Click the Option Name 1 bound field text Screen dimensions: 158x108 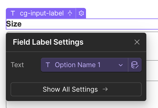pyautogui.click(x=78, y=65)
